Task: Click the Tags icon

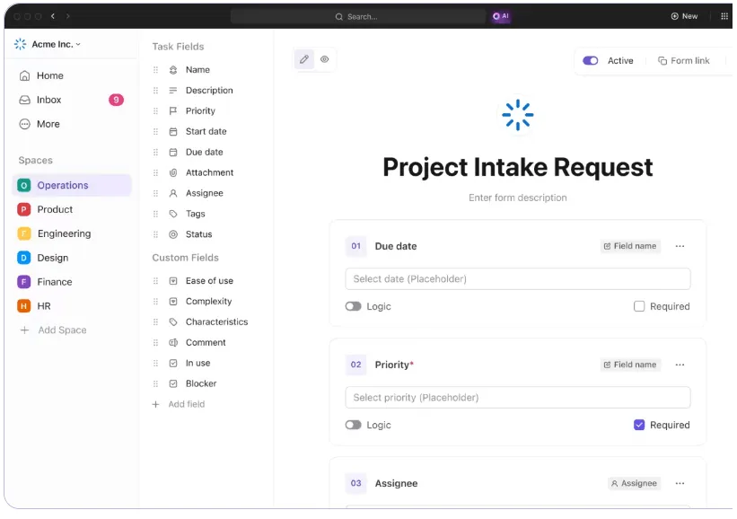Action: pyautogui.click(x=173, y=214)
